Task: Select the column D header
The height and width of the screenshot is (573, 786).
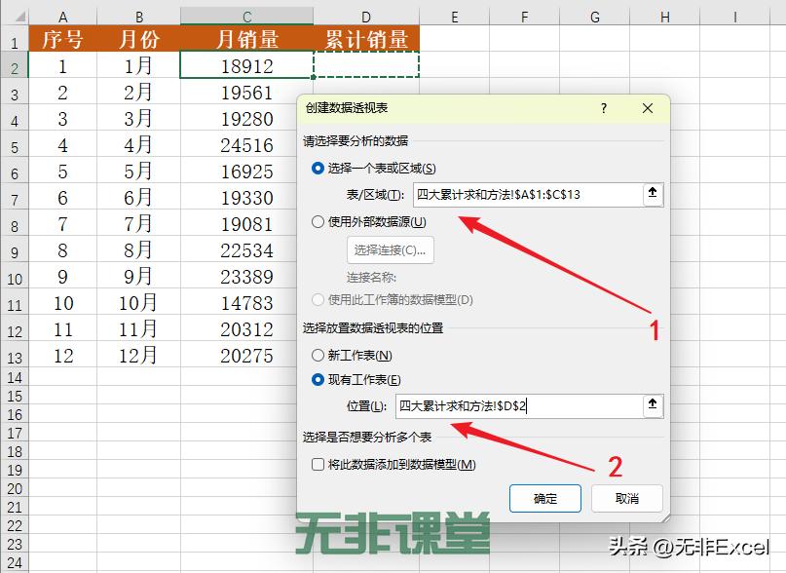Action: [367, 17]
